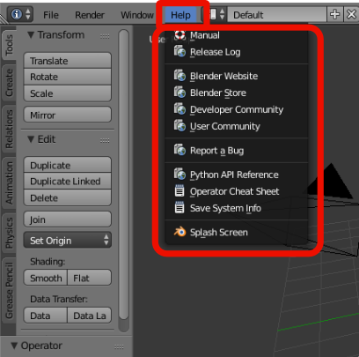Click the Rotate button
This screenshot has width=359, height=357.
click(x=68, y=77)
